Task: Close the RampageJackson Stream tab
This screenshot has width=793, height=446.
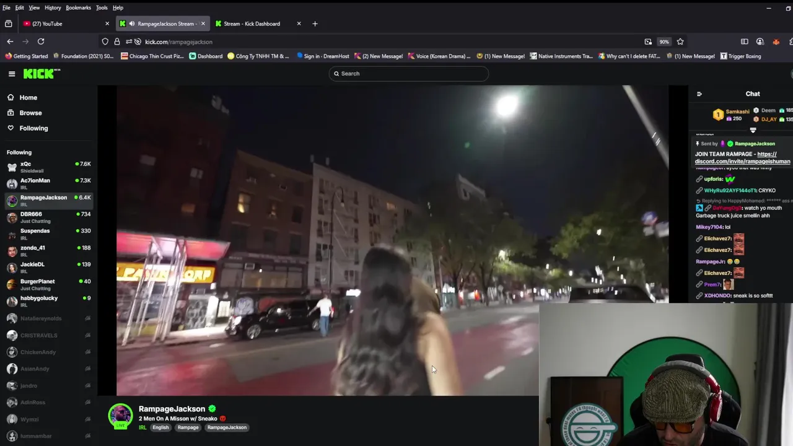Action: click(203, 24)
